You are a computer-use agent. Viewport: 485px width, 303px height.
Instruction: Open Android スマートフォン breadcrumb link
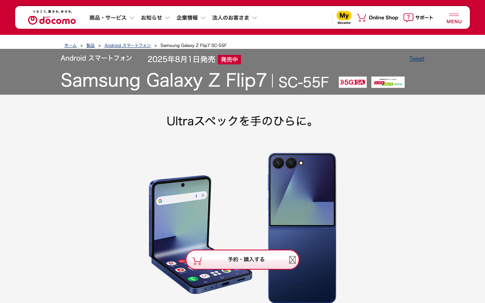click(128, 45)
